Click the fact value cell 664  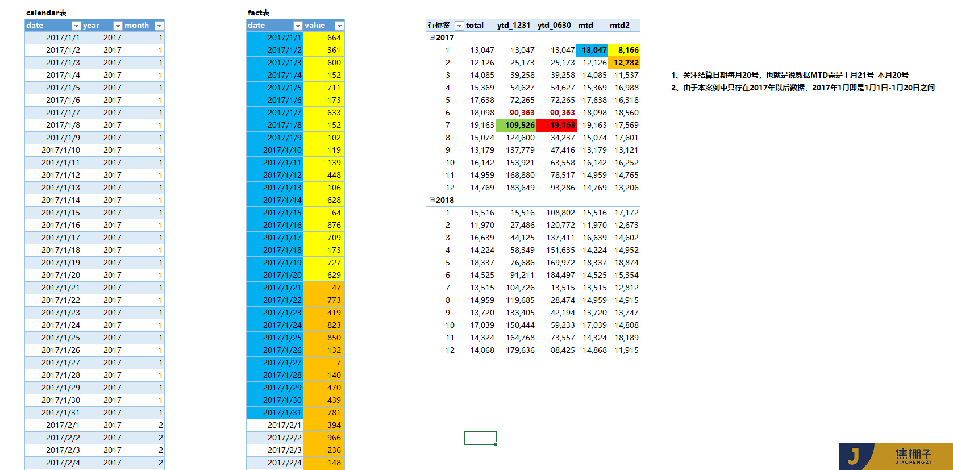(323, 38)
